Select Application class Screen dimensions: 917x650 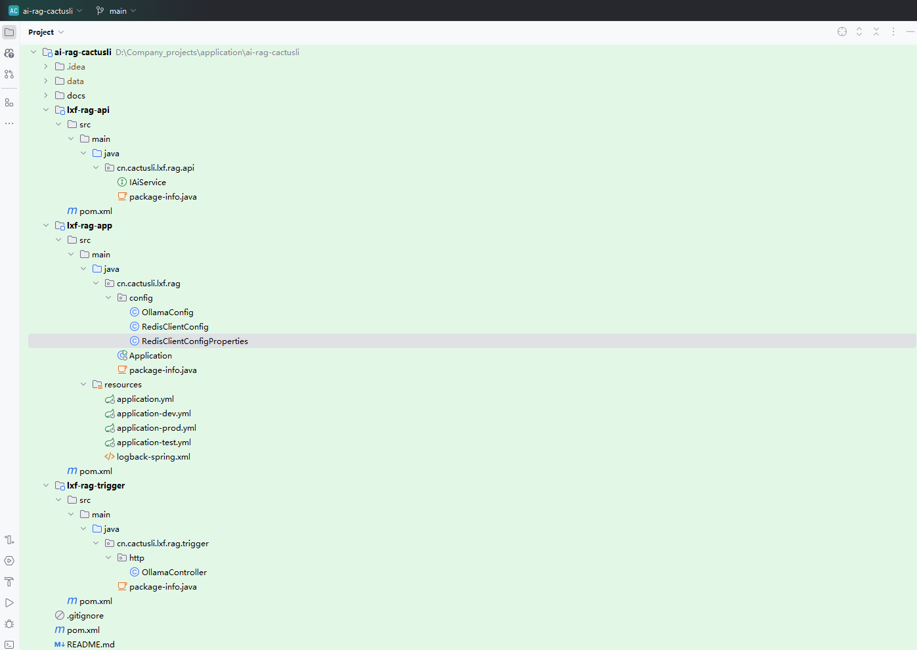[x=150, y=355]
